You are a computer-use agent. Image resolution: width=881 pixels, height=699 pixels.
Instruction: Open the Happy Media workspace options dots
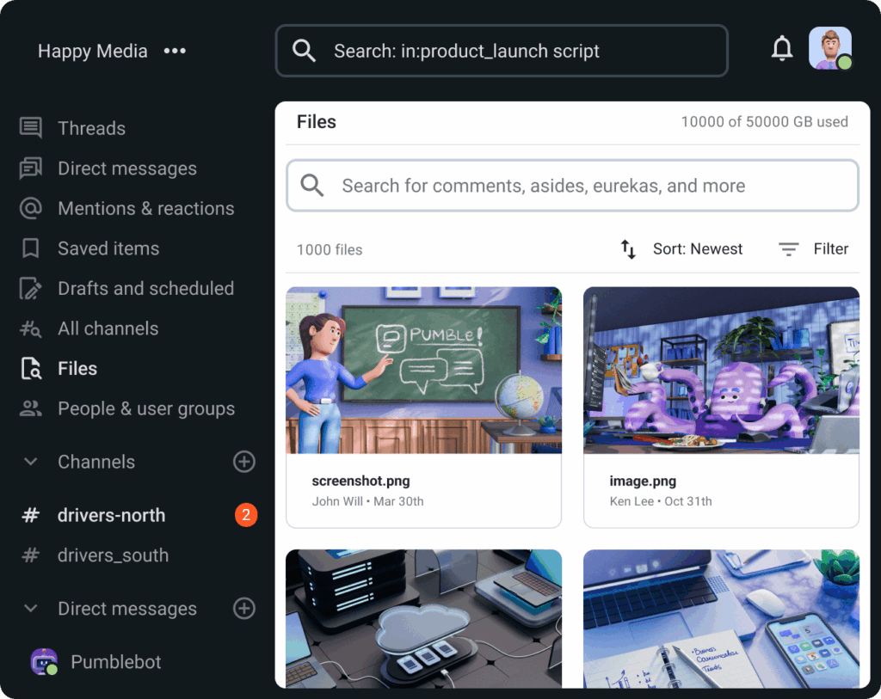(x=175, y=51)
